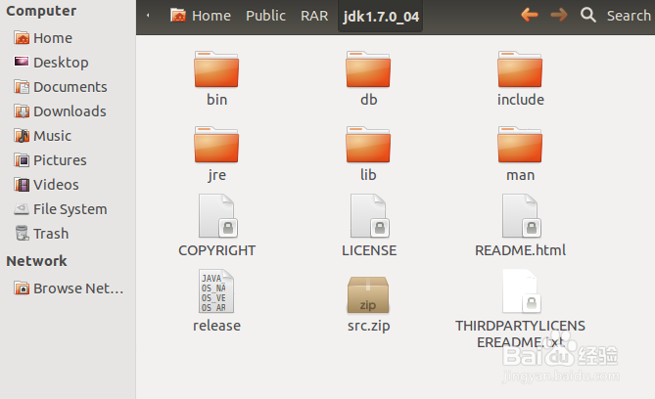Click the "include" folder name
Viewport: 655px width, 399px height.
click(x=521, y=100)
